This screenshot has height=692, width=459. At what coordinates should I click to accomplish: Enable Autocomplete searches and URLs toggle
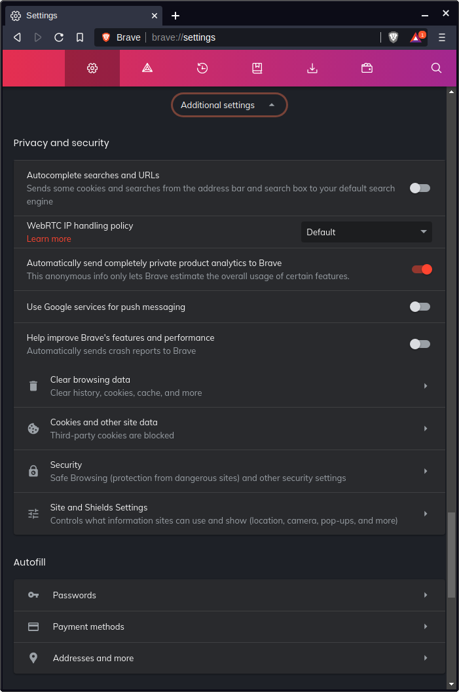420,188
